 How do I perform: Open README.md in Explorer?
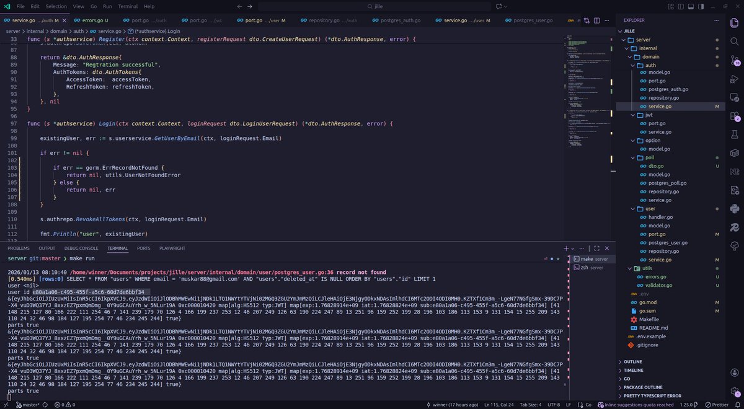[670, 327]
